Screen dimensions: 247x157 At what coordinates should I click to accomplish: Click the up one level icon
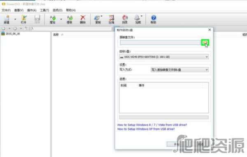[26, 28]
